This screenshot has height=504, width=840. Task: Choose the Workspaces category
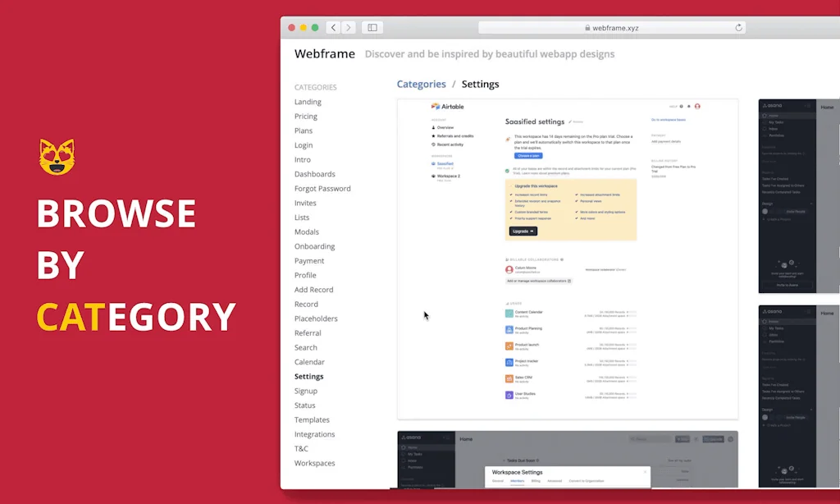[314, 464]
